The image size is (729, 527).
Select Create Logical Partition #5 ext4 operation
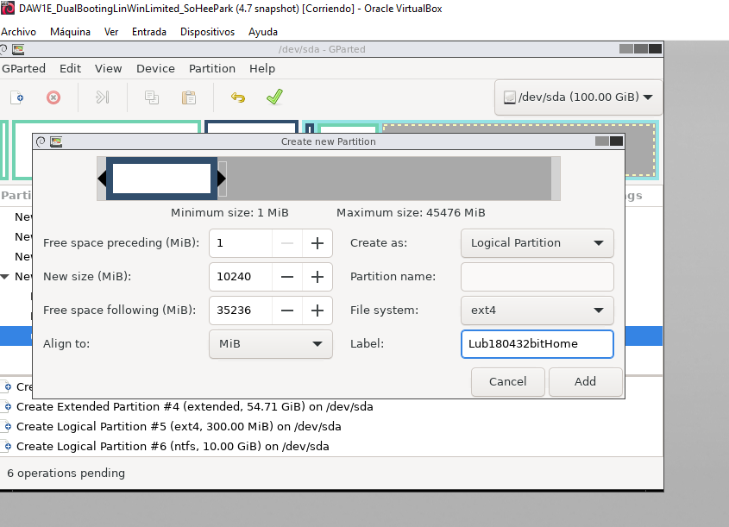(179, 427)
